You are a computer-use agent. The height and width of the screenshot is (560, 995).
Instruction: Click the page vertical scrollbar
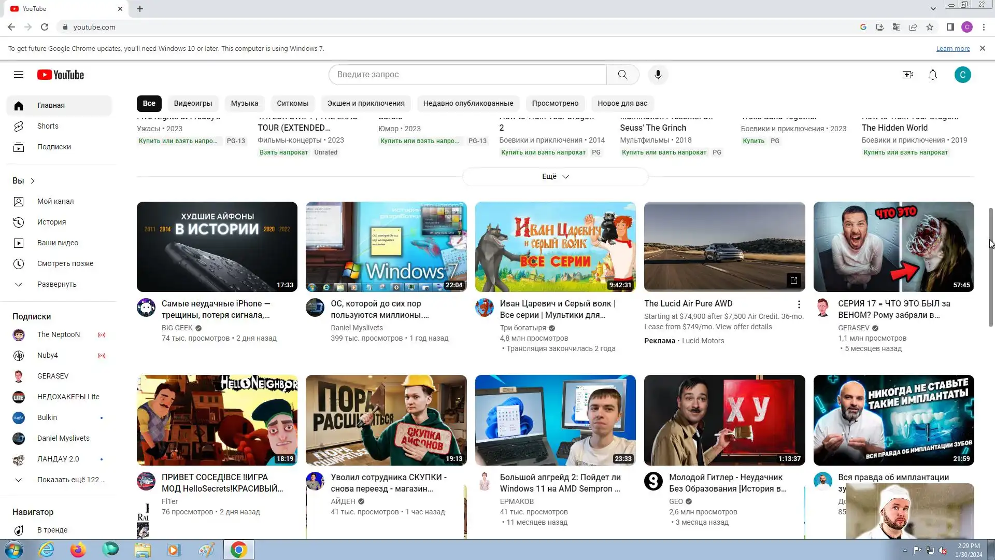pyautogui.click(x=990, y=267)
